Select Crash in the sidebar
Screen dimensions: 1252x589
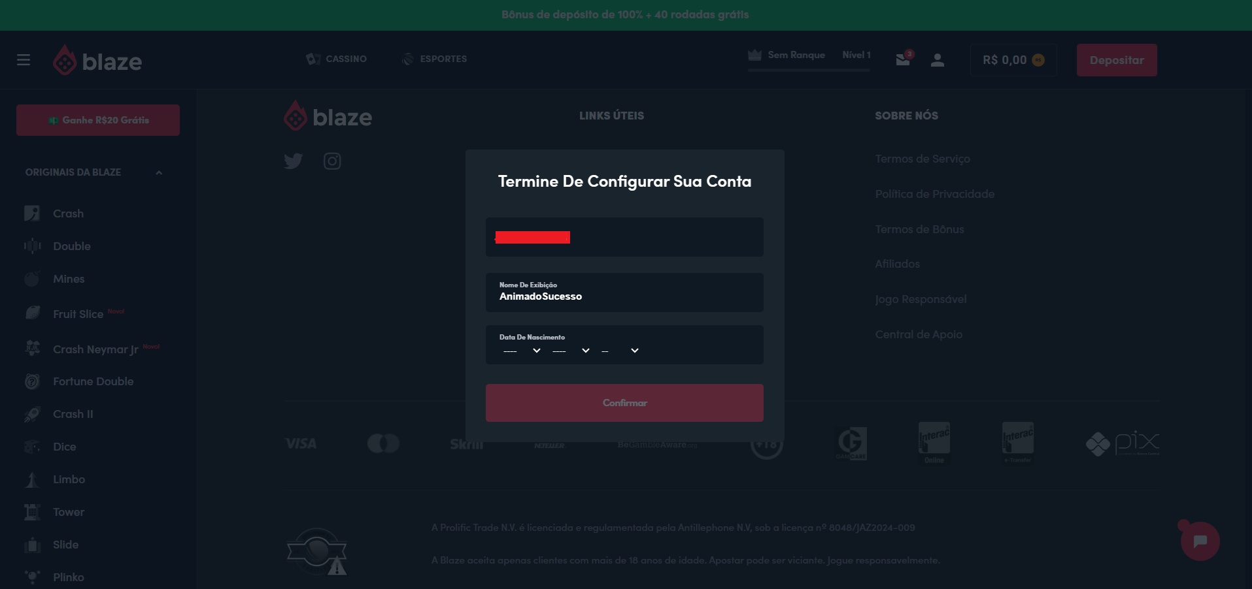(x=68, y=214)
